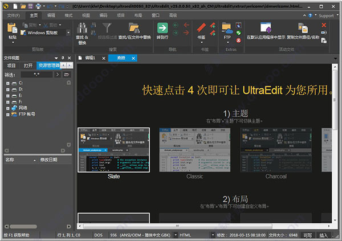Click the red 书签 bookmark icon
Viewport: 342px width, 241px height.
(201, 28)
